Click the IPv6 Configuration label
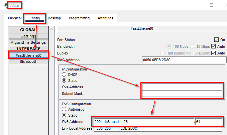This screenshot has width=227, height=135. (76, 104)
